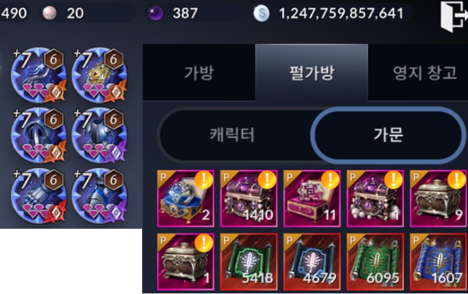Select the equipped +7 helmet slot

39,135
